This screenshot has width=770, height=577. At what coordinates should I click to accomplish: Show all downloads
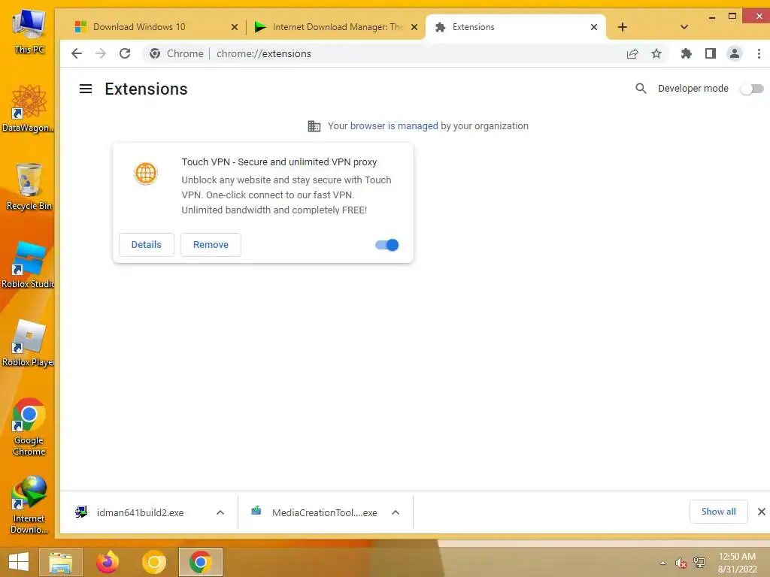click(x=718, y=512)
